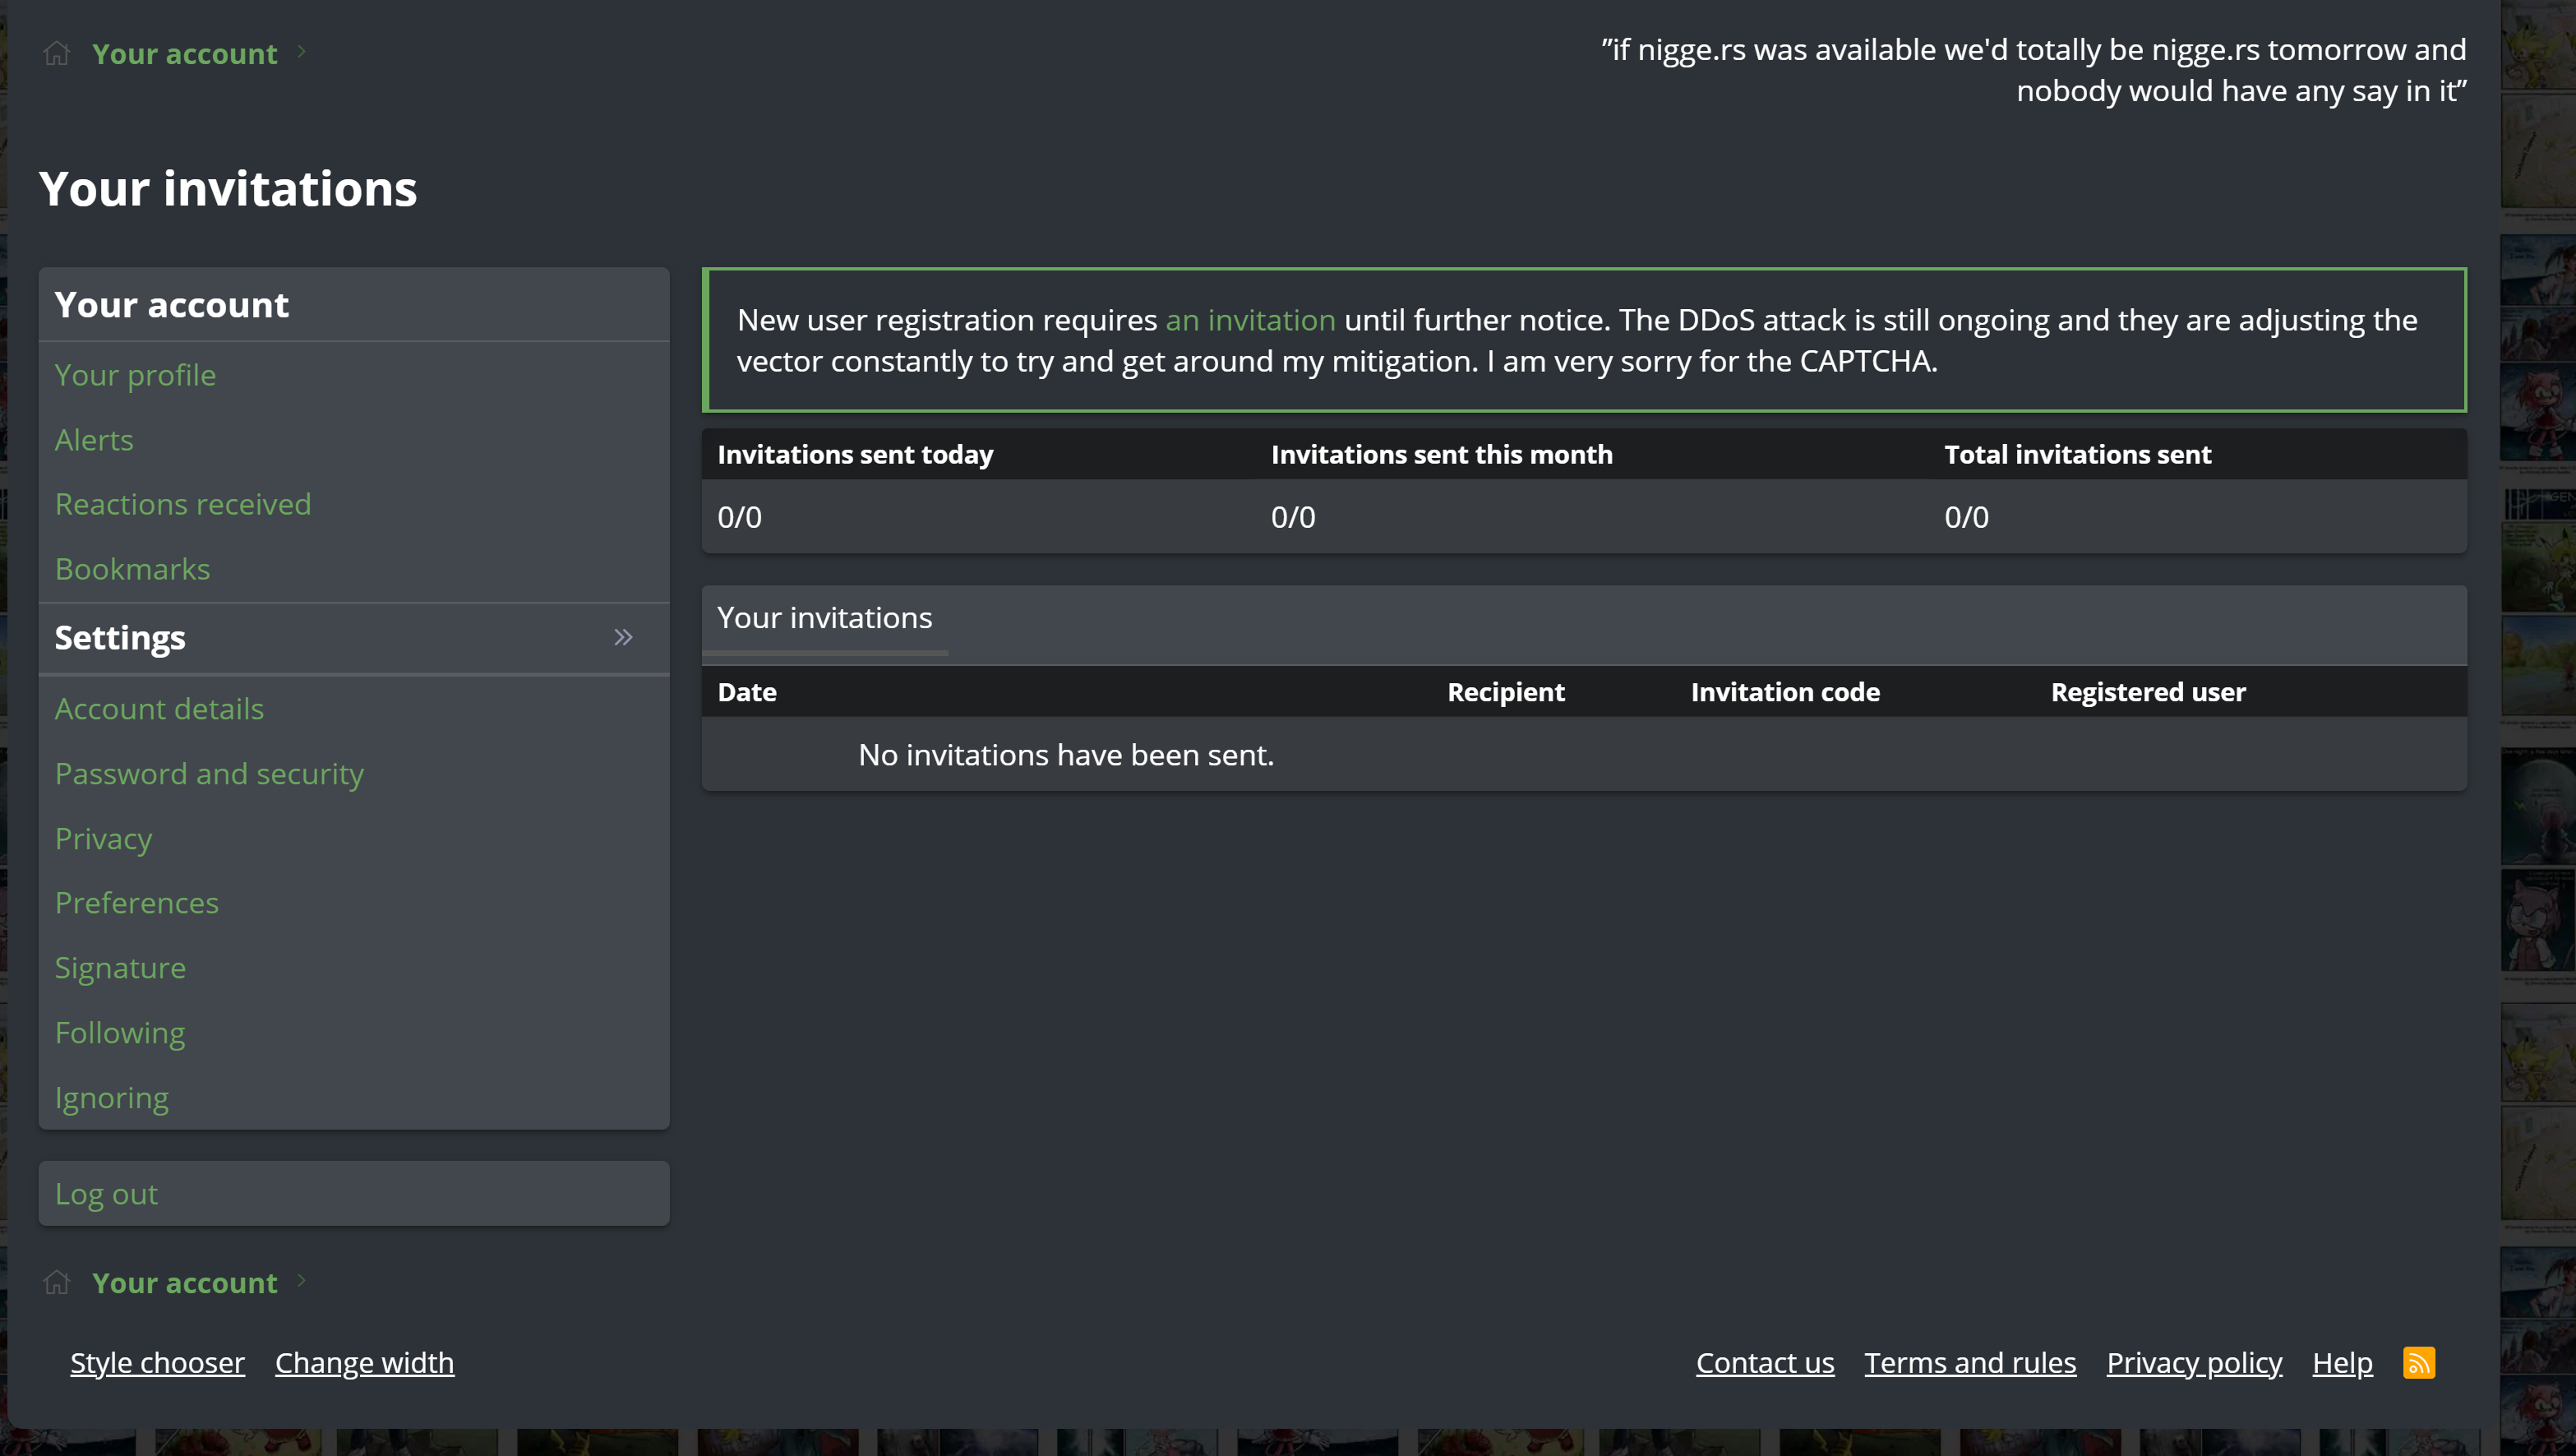Select the Your invitations tab
This screenshot has height=1456, width=2576.
click(x=825, y=618)
